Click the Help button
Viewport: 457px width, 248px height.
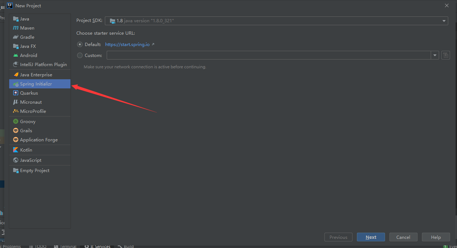point(436,237)
